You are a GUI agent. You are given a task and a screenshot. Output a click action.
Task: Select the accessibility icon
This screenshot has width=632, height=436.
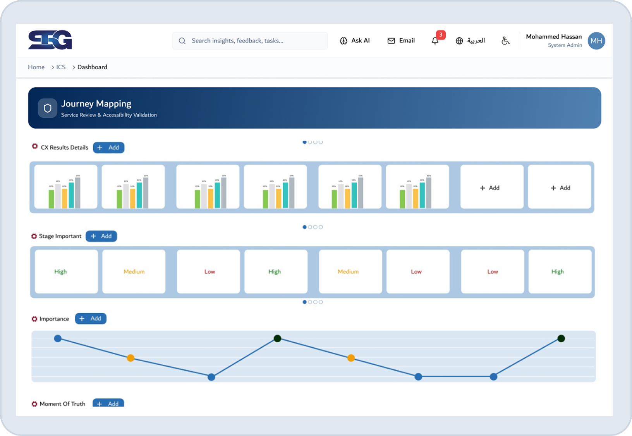pyautogui.click(x=505, y=41)
